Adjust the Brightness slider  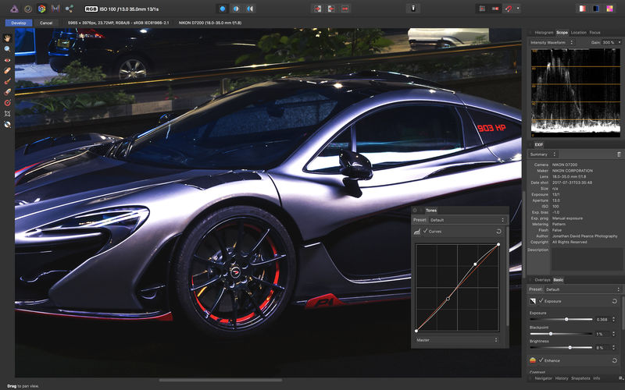tap(570, 347)
